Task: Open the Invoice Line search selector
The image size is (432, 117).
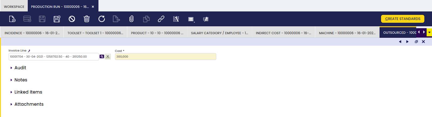Action: pos(102,57)
